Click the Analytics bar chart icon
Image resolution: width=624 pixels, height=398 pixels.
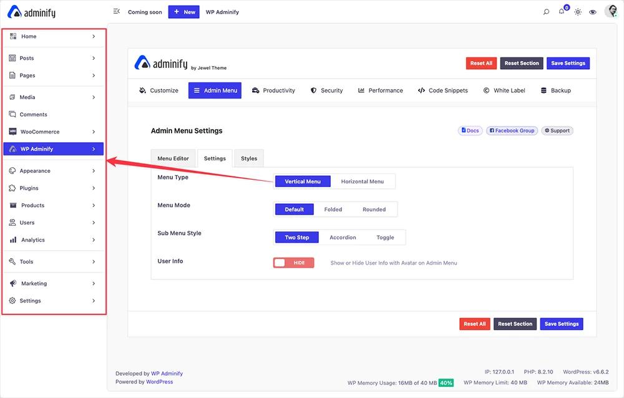tap(13, 240)
